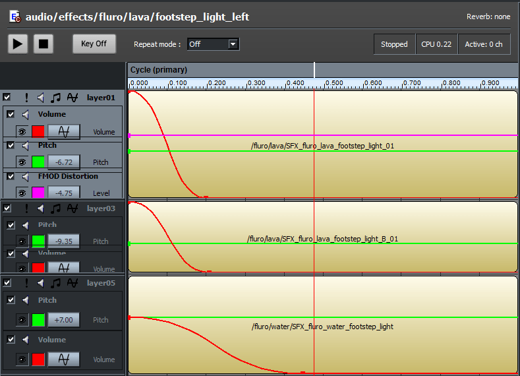Viewport: 520px width, 376px height.
Task: Click the layer01 exclamation mark icon
Action: [26, 98]
